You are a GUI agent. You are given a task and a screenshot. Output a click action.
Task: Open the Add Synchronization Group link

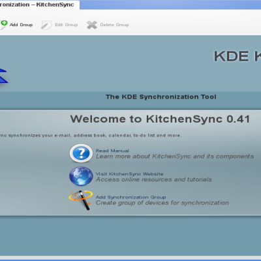[130, 197]
